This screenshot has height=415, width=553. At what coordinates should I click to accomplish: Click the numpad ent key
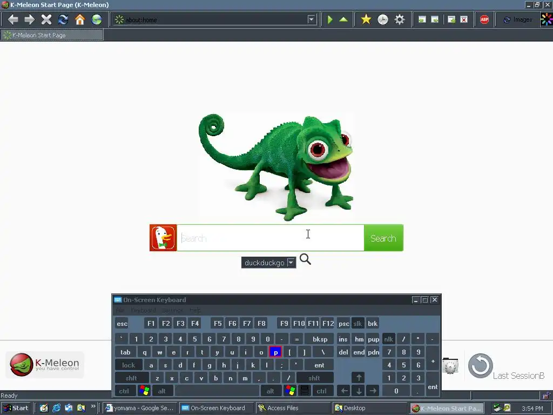pyautogui.click(x=433, y=384)
